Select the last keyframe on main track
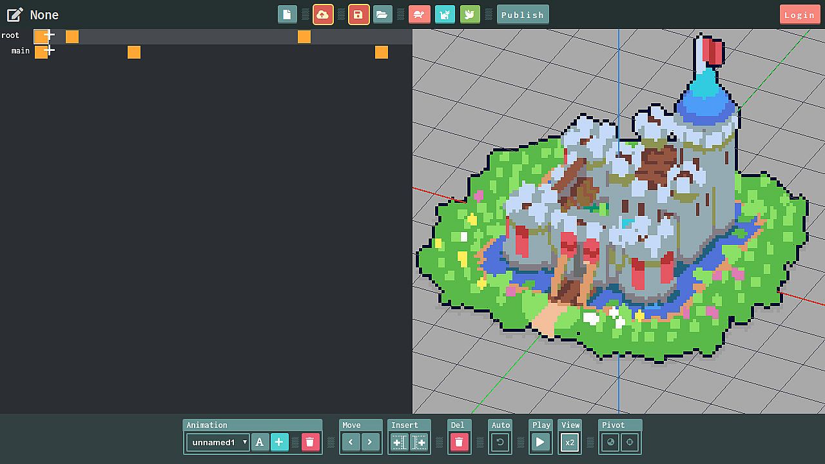This screenshot has width=825, height=464. [x=382, y=52]
